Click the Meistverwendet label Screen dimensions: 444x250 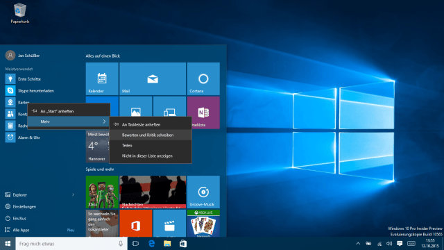19,69
